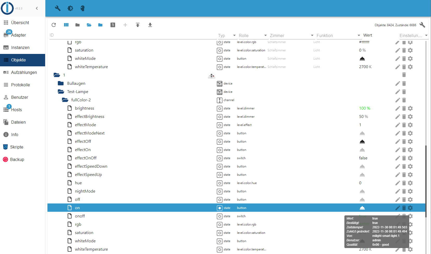Open Backup page

point(23,159)
